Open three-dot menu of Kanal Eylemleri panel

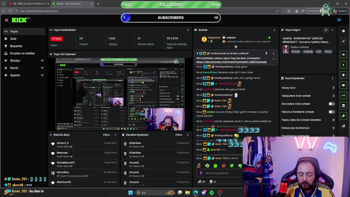click(332, 78)
